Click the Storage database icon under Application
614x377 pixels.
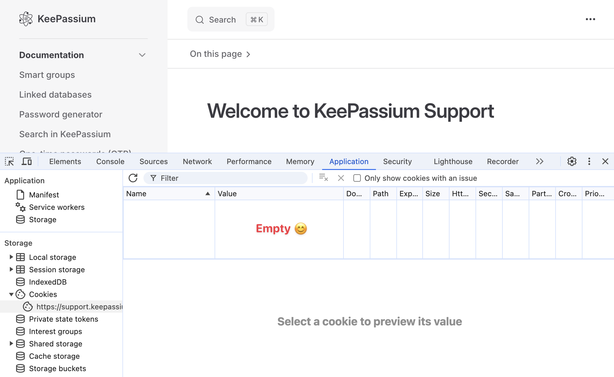(x=20, y=219)
